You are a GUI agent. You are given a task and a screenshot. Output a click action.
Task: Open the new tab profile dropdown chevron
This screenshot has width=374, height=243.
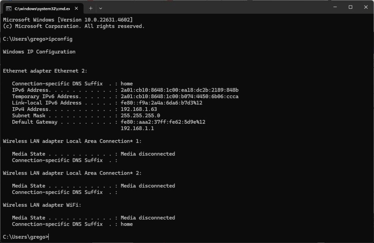click(100, 8)
